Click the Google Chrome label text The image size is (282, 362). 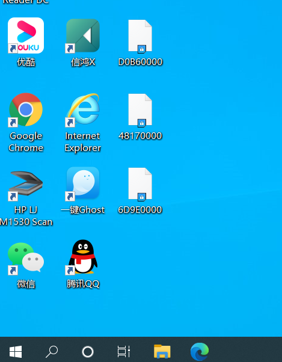(x=26, y=142)
